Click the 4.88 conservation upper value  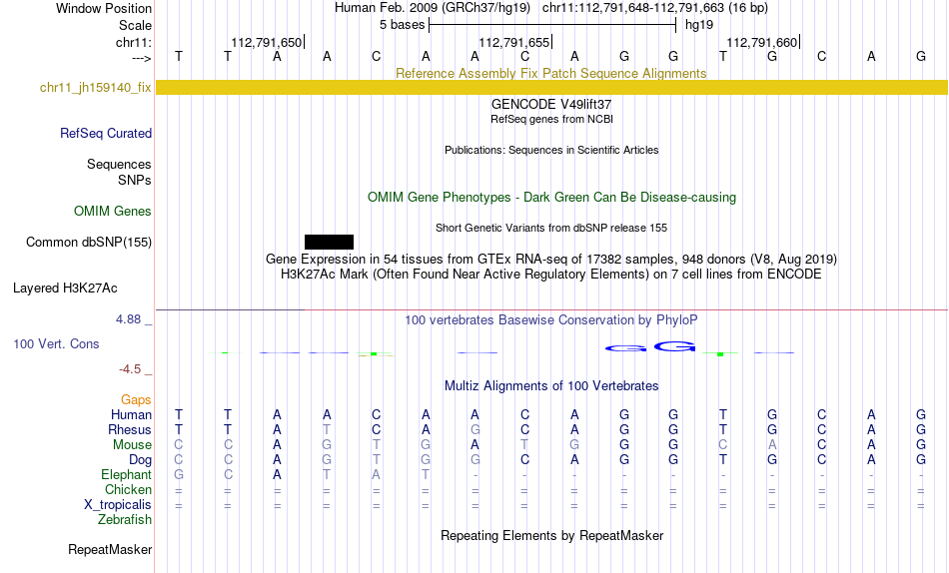pos(128,318)
